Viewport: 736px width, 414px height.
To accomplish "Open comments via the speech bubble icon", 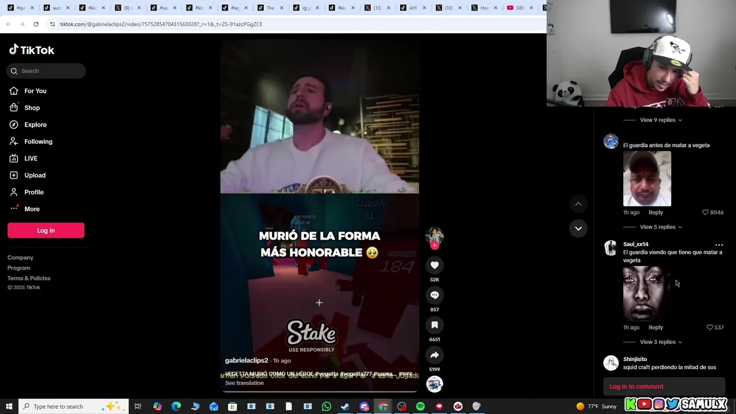I will tap(435, 295).
